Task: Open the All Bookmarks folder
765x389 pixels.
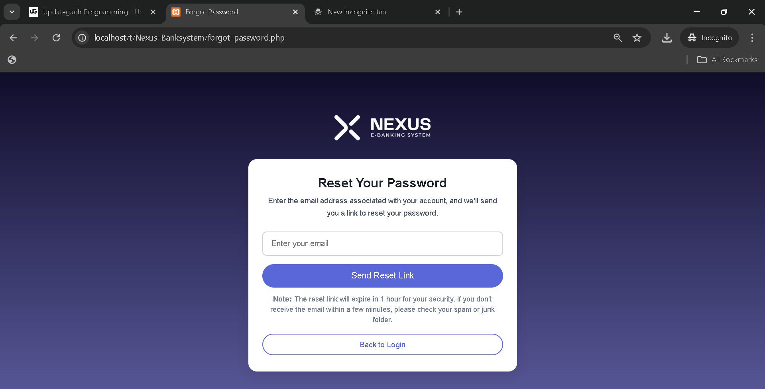Action: pyautogui.click(x=727, y=60)
